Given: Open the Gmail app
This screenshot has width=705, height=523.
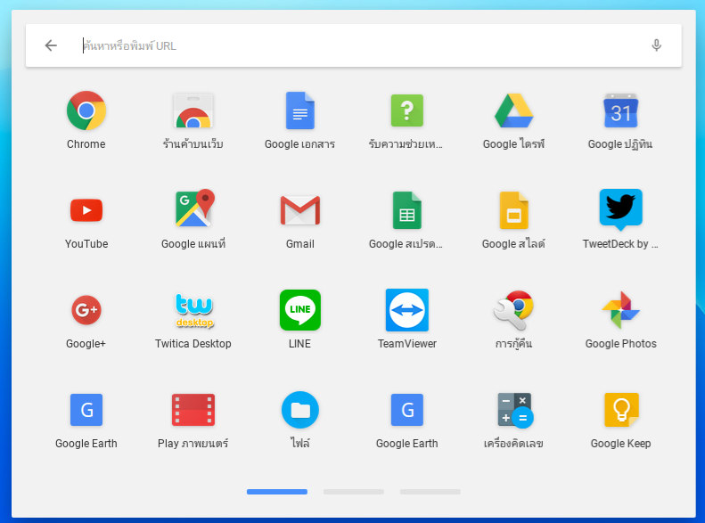Looking at the screenshot, I should coord(299,210).
